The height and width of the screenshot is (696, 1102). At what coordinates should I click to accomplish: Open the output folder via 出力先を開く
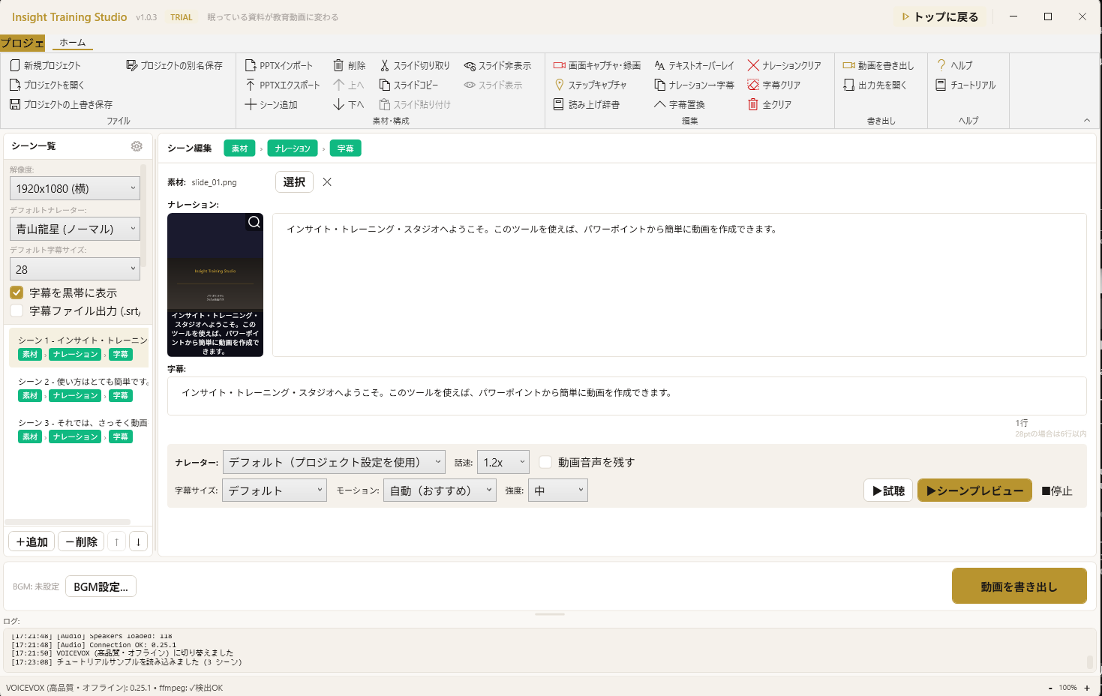pyautogui.click(x=879, y=85)
